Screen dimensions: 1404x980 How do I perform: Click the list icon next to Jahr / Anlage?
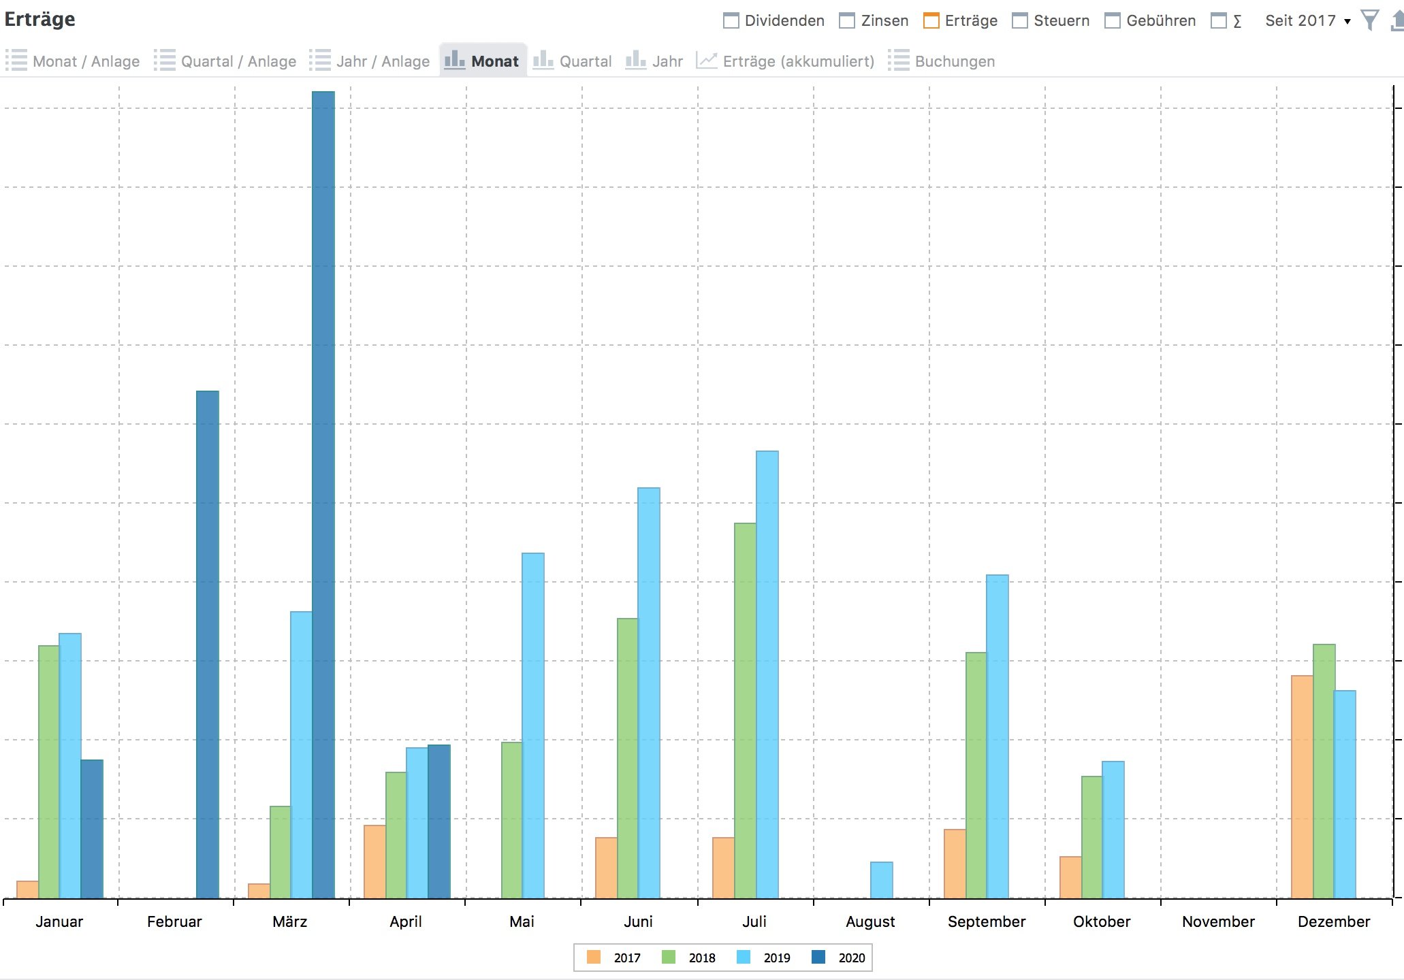(320, 61)
